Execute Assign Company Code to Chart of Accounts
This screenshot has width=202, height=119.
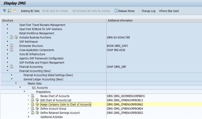(x=37, y=104)
